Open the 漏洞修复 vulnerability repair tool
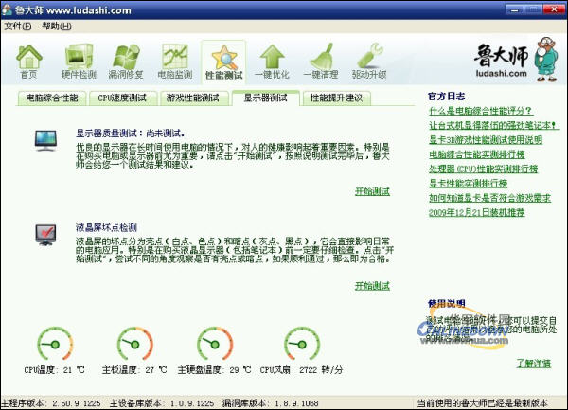This screenshot has height=410, width=568. click(x=127, y=61)
